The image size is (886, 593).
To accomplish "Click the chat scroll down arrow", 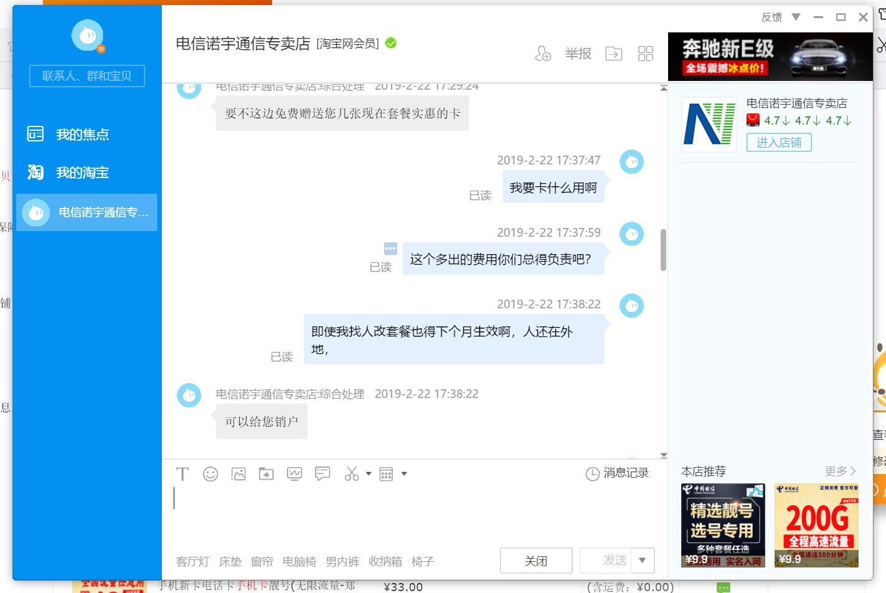I will click(x=663, y=455).
